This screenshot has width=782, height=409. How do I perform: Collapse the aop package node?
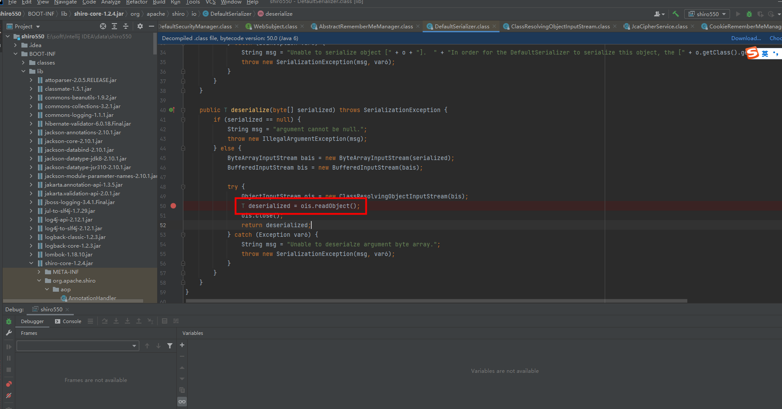47,289
